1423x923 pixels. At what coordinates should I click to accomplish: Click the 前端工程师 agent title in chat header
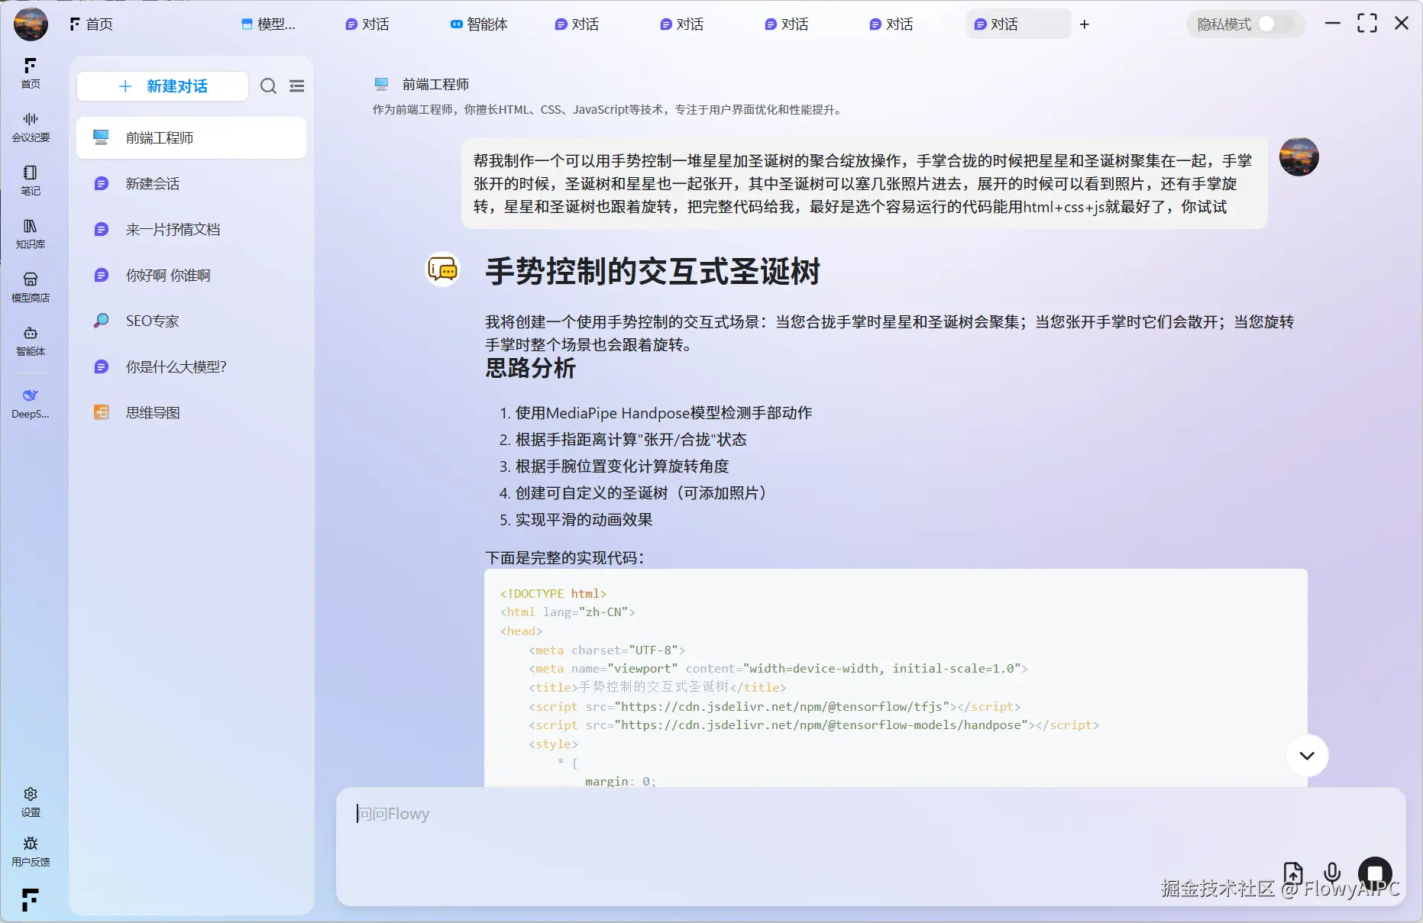[x=435, y=85]
